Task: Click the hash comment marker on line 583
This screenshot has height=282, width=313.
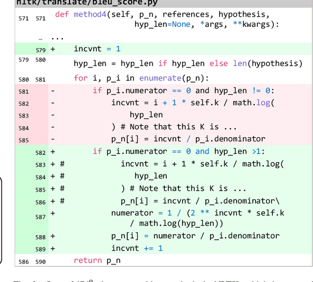Action: click(x=62, y=164)
